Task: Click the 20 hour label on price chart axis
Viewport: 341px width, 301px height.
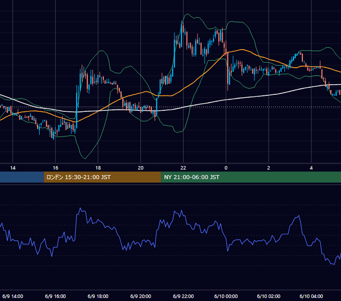Action: click(x=141, y=168)
